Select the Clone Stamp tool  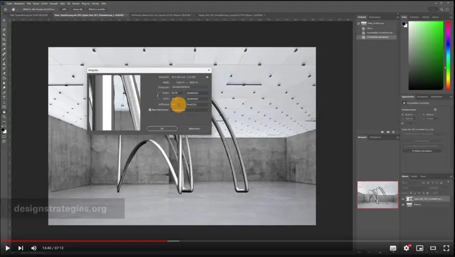click(x=4, y=64)
